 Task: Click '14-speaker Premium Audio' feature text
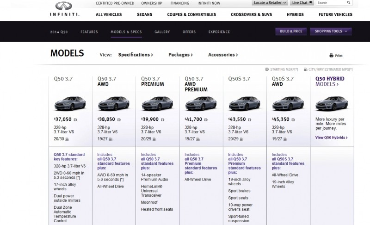click(x=154, y=177)
